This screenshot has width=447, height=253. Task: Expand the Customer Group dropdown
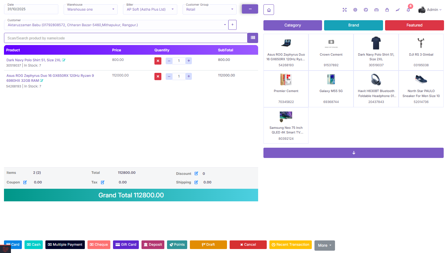click(209, 9)
